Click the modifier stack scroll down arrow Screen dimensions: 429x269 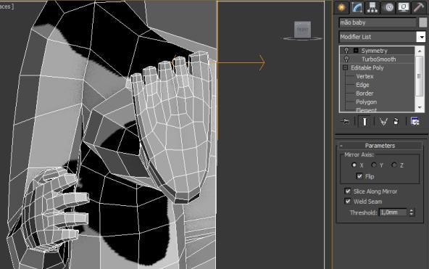pos(420,107)
